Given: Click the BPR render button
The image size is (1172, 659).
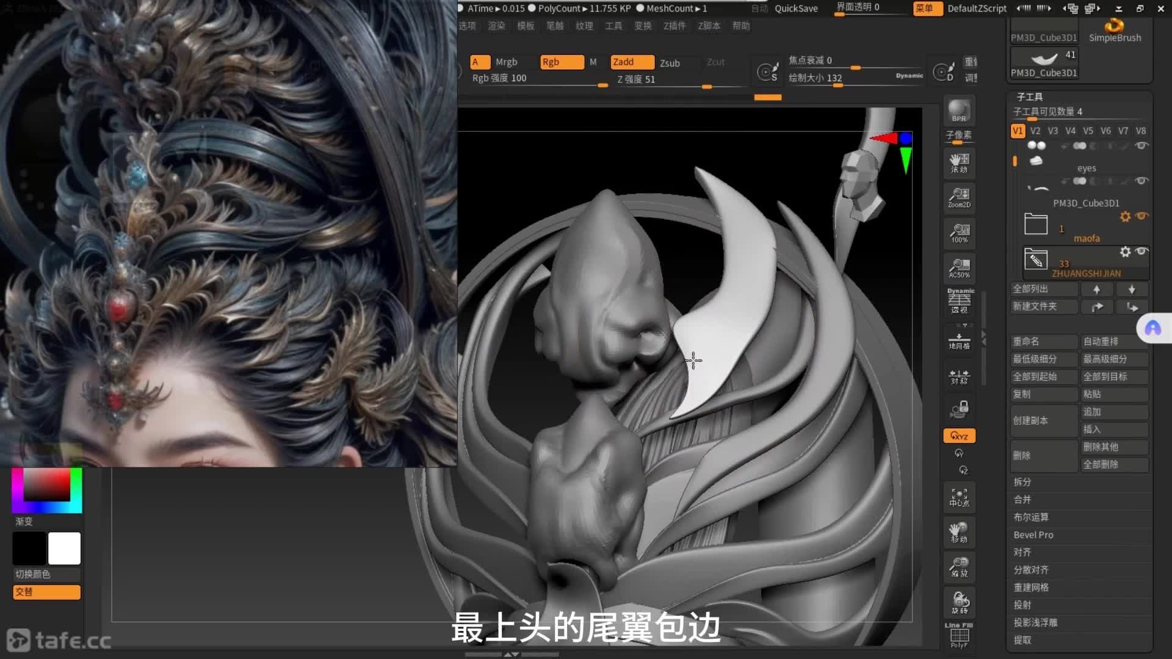Looking at the screenshot, I should (x=959, y=111).
